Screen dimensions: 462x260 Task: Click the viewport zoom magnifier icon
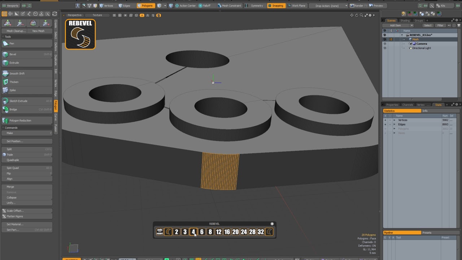point(361,15)
